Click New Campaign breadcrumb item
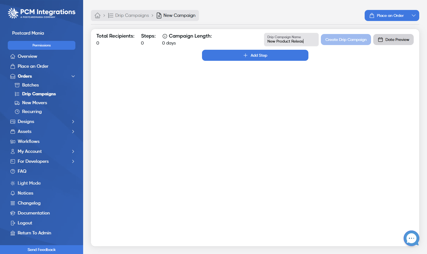This screenshot has height=254, width=427. (x=176, y=15)
